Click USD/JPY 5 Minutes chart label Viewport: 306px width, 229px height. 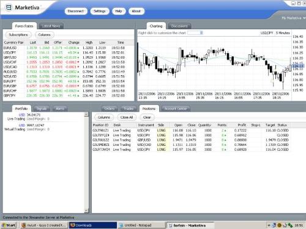(275, 33)
